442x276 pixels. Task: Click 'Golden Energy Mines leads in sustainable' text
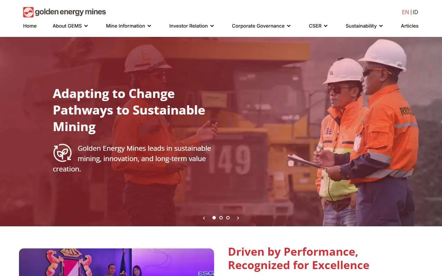tap(144, 148)
